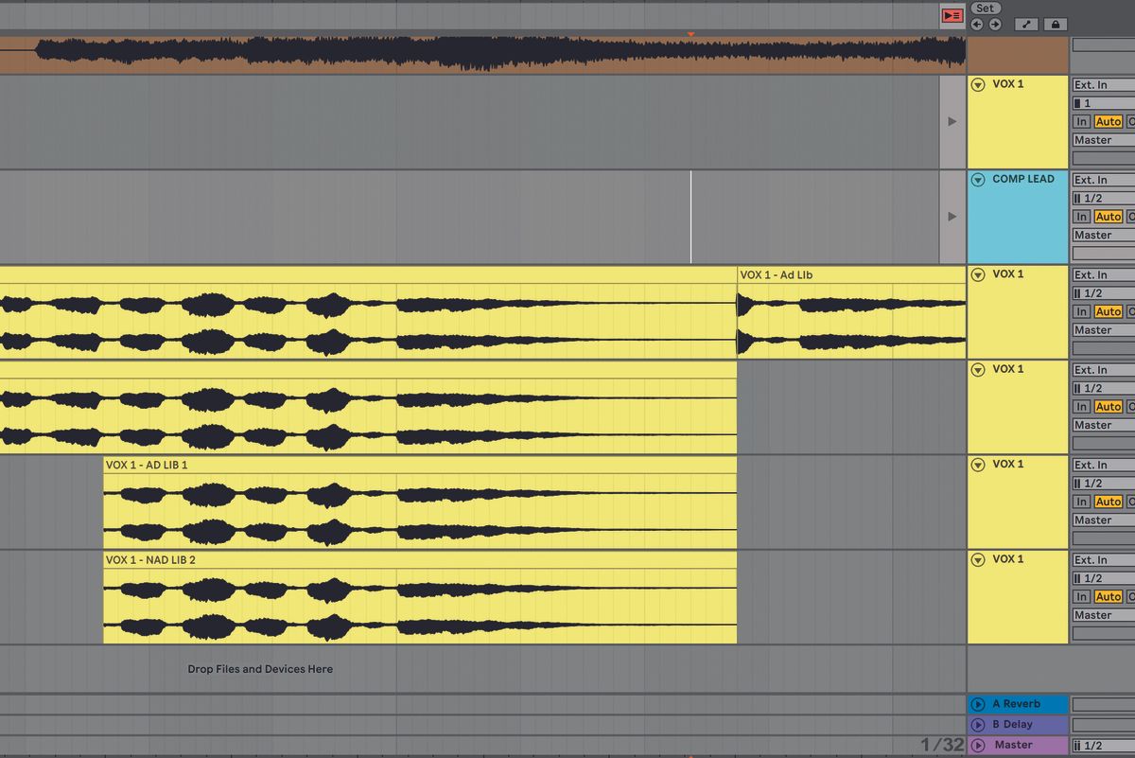Image resolution: width=1135 pixels, height=758 pixels.
Task: Click the unfold triangle on the COMP LEAD lane
Action: pyautogui.click(x=979, y=179)
